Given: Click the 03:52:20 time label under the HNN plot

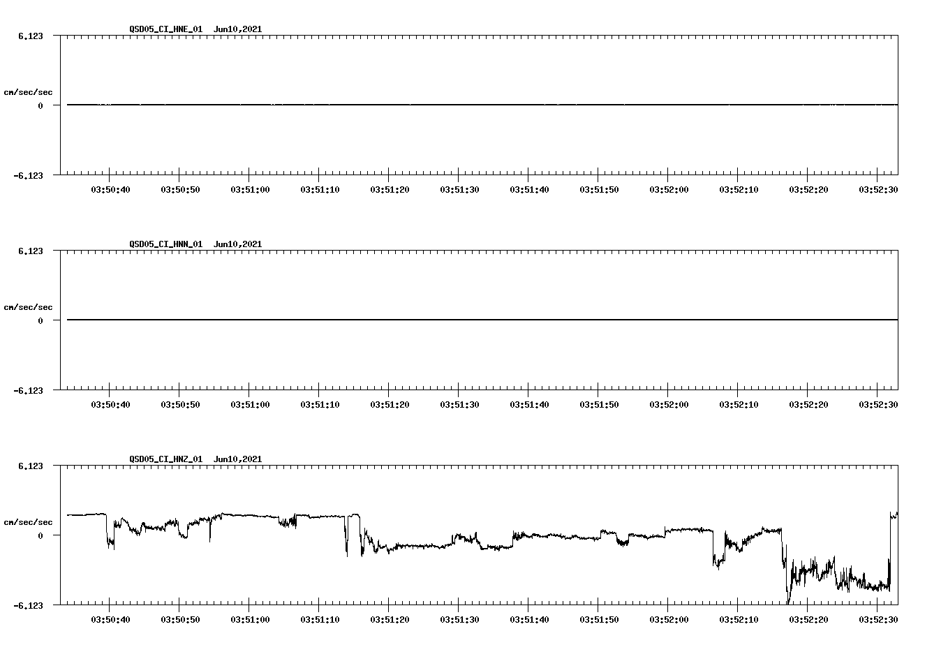Looking at the screenshot, I should pos(808,405).
